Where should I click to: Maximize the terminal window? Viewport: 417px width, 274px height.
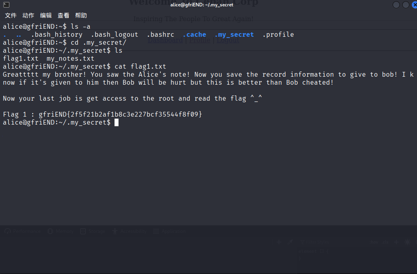click(405, 5)
